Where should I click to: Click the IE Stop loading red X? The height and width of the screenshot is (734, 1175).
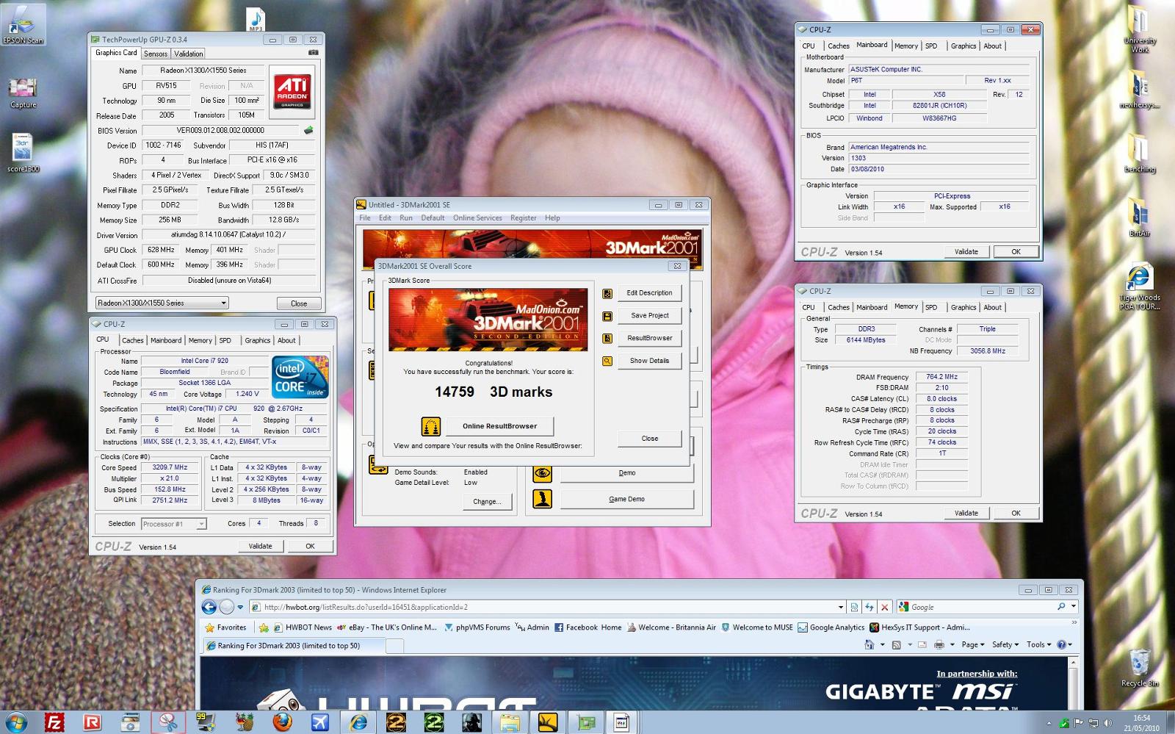[885, 607]
